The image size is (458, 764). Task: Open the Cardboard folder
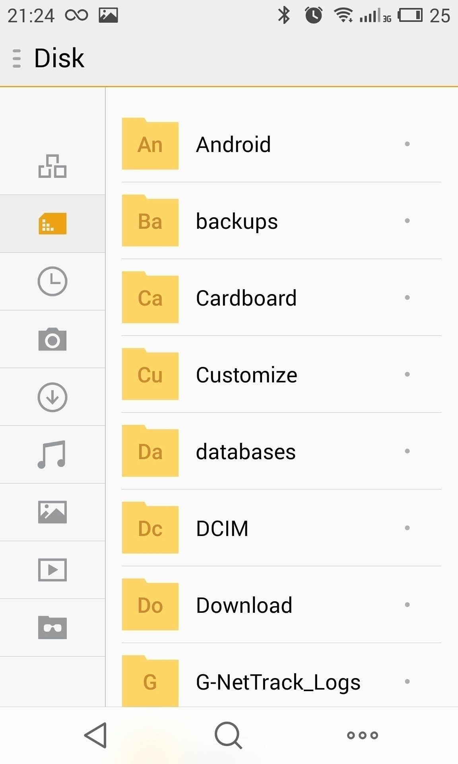(x=281, y=298)
